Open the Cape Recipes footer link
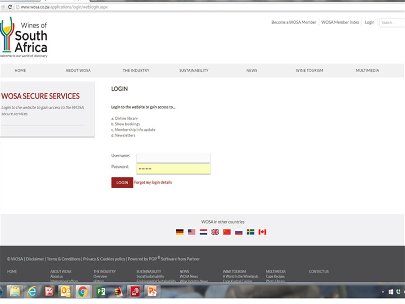 pos(275,276)
